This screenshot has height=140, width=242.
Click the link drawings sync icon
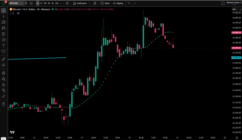4,96
